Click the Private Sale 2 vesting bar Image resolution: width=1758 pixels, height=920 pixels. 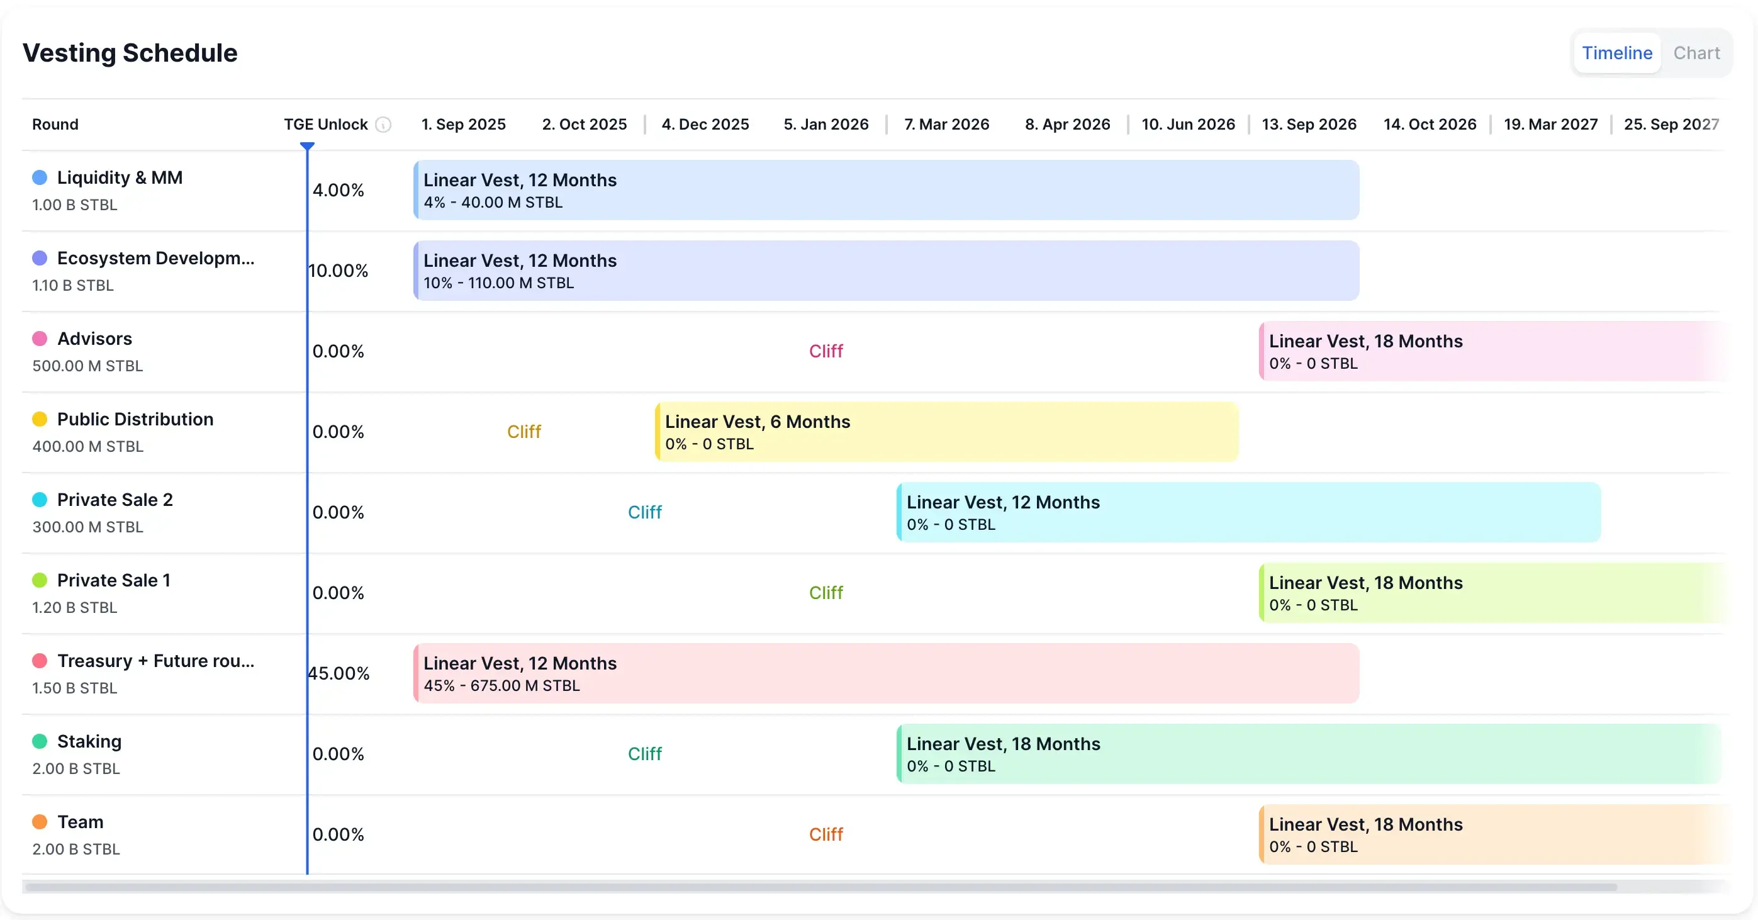1248,513
